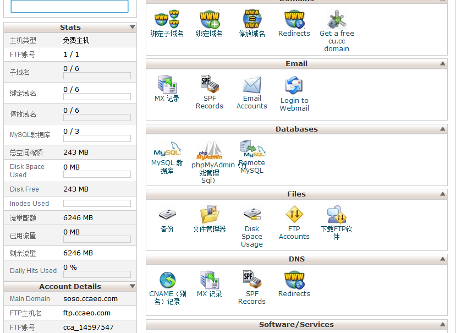456x333 pixels.
Task: Open the MySQL 数据库 icon
Action: coord(167,150)
